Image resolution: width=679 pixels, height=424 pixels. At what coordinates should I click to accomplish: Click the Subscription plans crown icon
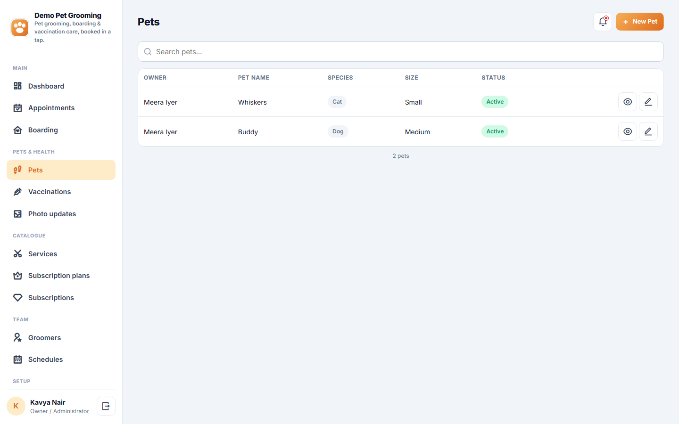pos(18,276)
